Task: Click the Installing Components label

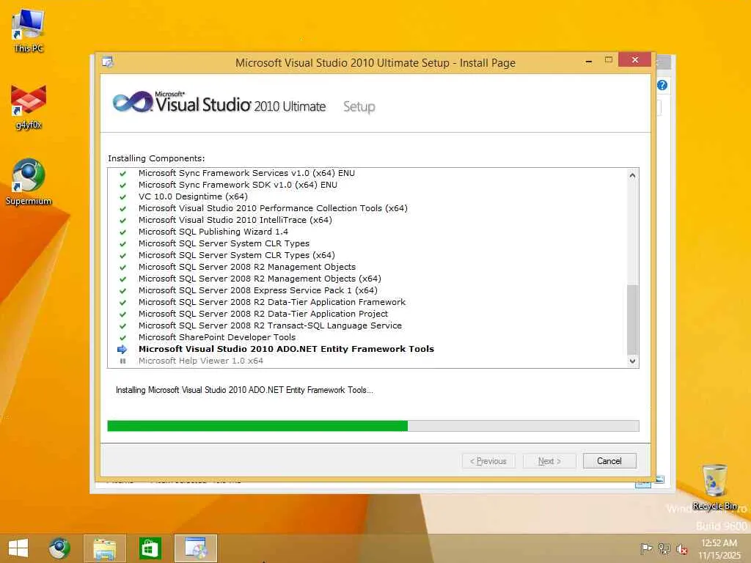Action: click(x=156, y=158)
